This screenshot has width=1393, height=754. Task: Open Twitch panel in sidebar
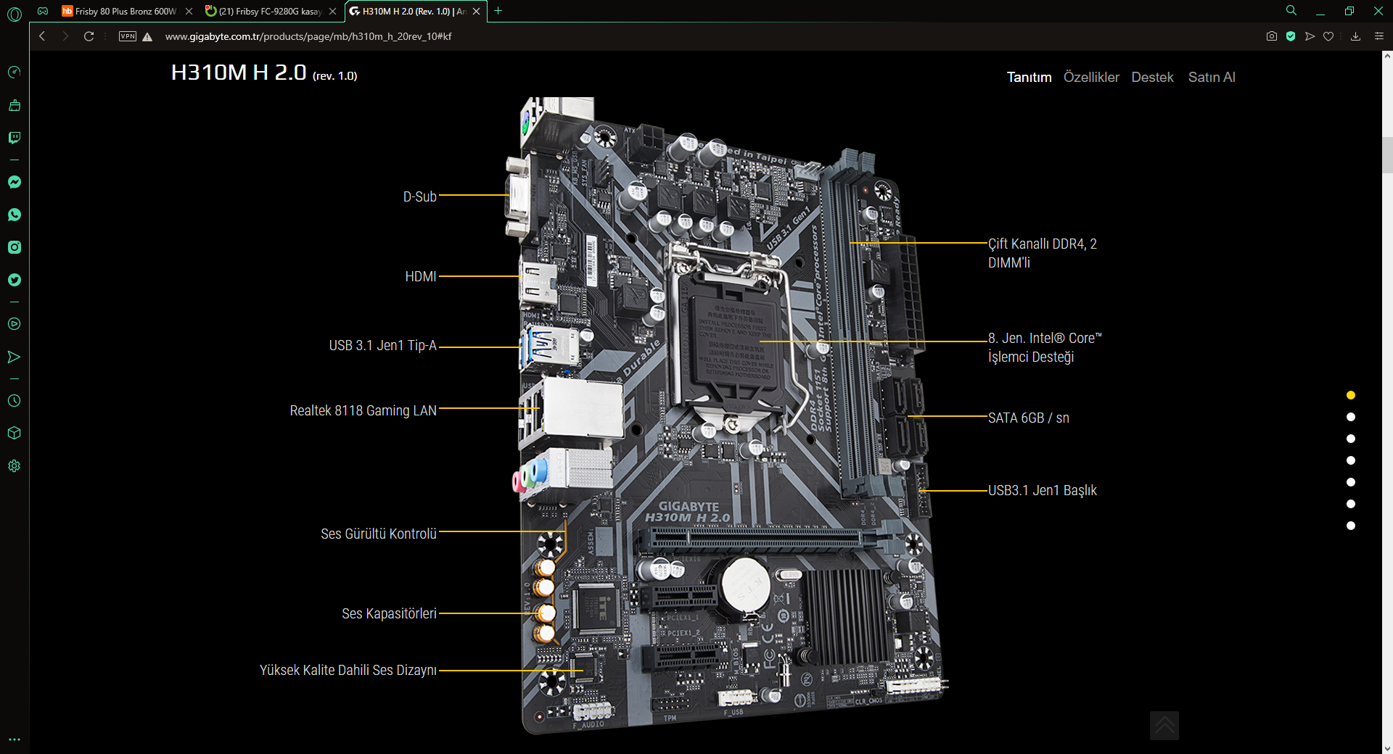tap(15, 138)
